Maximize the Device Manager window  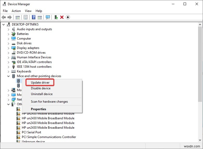tap(185, 4)
